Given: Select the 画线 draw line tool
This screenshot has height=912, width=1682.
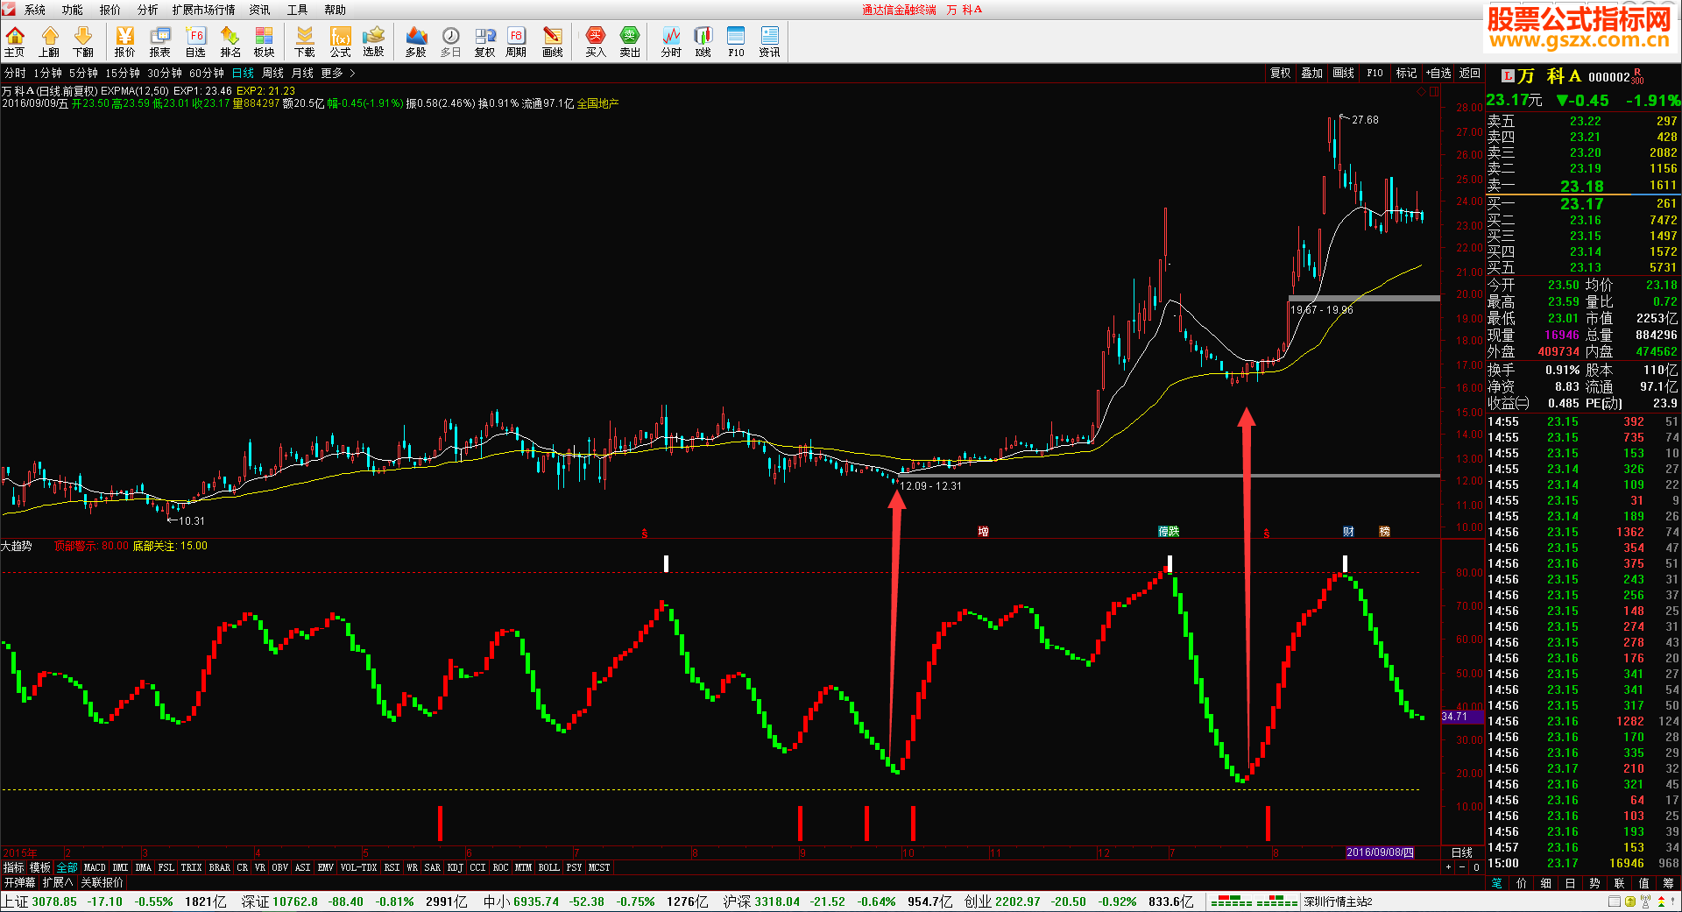Looking at the screenshot, I should [553, 41].
